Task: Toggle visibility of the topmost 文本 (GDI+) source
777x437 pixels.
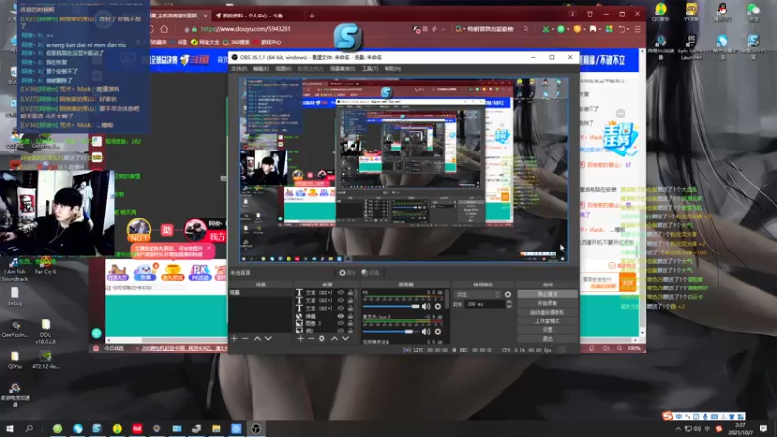Action: pyautogui.click(x=341, y=293)
